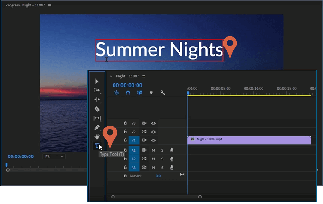Select the Slip tool
Screen dimensions: 323x204
click(97, 118)
